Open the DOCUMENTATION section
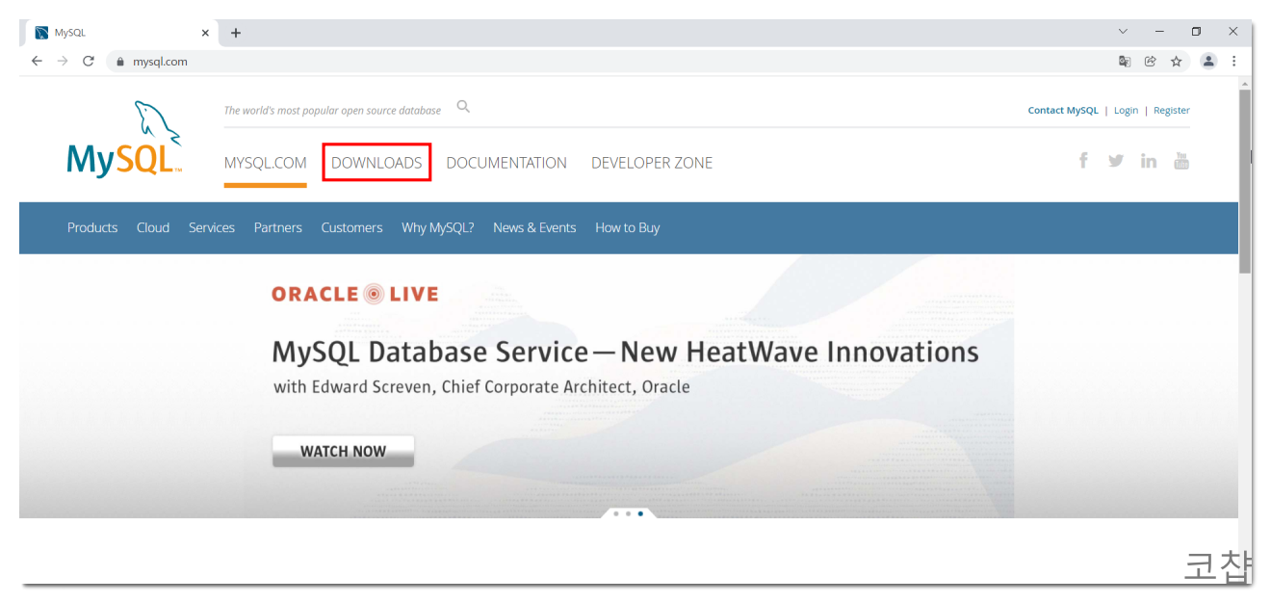The height and width of the screenshot is (603, 1271). pyautogui.click(x=506, y=163)
